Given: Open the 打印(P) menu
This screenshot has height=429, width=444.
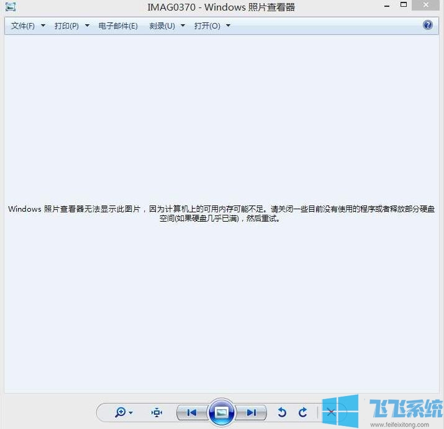Looking at the screenshot, I should click(x=66, y=26).
